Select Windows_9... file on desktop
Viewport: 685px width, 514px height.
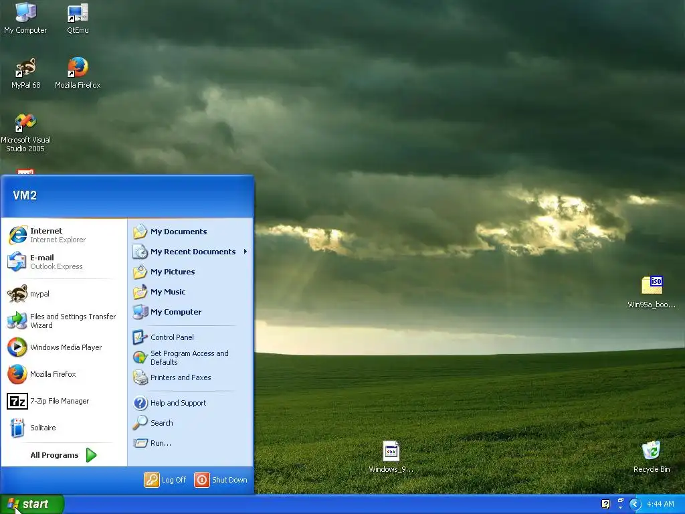[391, 456]
